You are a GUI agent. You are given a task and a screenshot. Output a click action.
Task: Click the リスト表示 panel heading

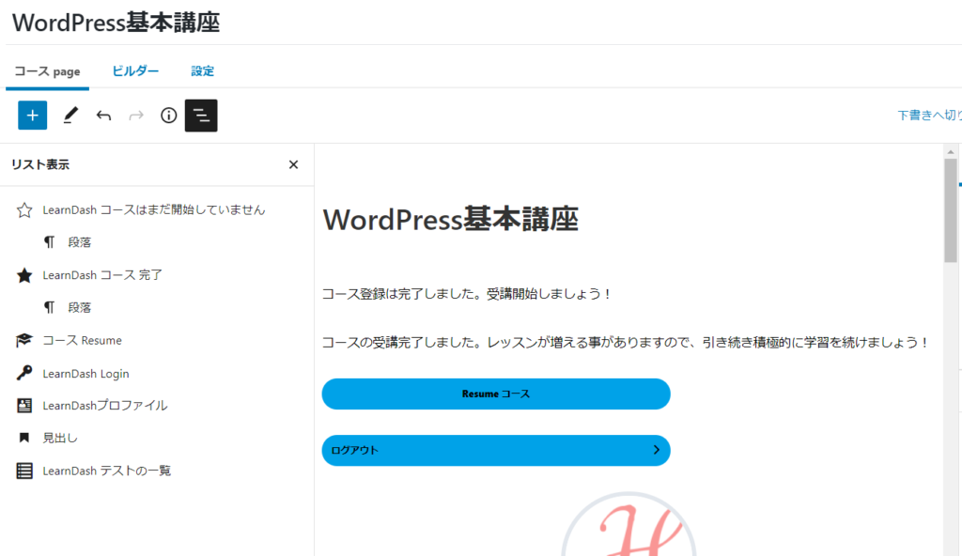click(x=40, y=164)
